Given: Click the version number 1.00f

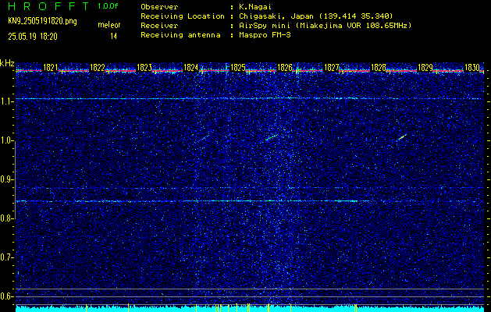Looking at the screenshot, I should (x=108, y=6).
